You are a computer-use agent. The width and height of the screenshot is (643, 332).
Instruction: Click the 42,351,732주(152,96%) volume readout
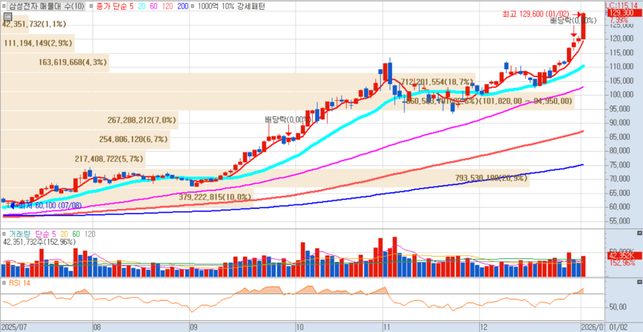coord(39,242)
